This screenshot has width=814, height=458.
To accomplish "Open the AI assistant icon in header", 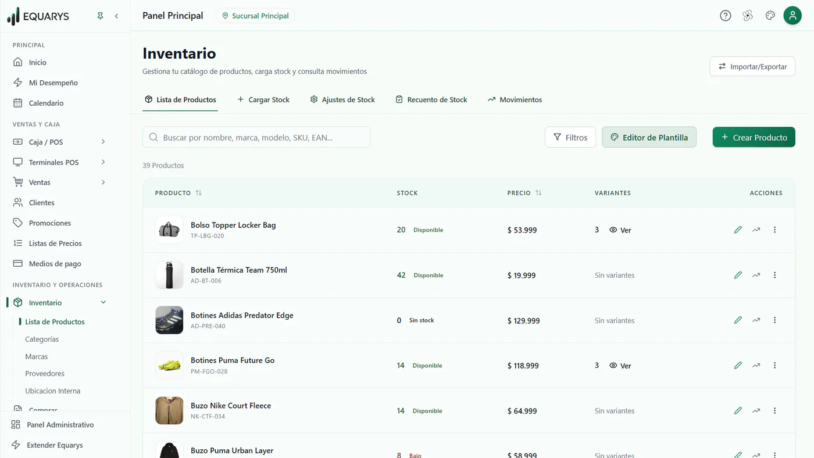I will [748, 16].
